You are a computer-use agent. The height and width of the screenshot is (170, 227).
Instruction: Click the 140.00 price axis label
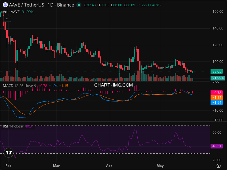click(x=218, y=28)
